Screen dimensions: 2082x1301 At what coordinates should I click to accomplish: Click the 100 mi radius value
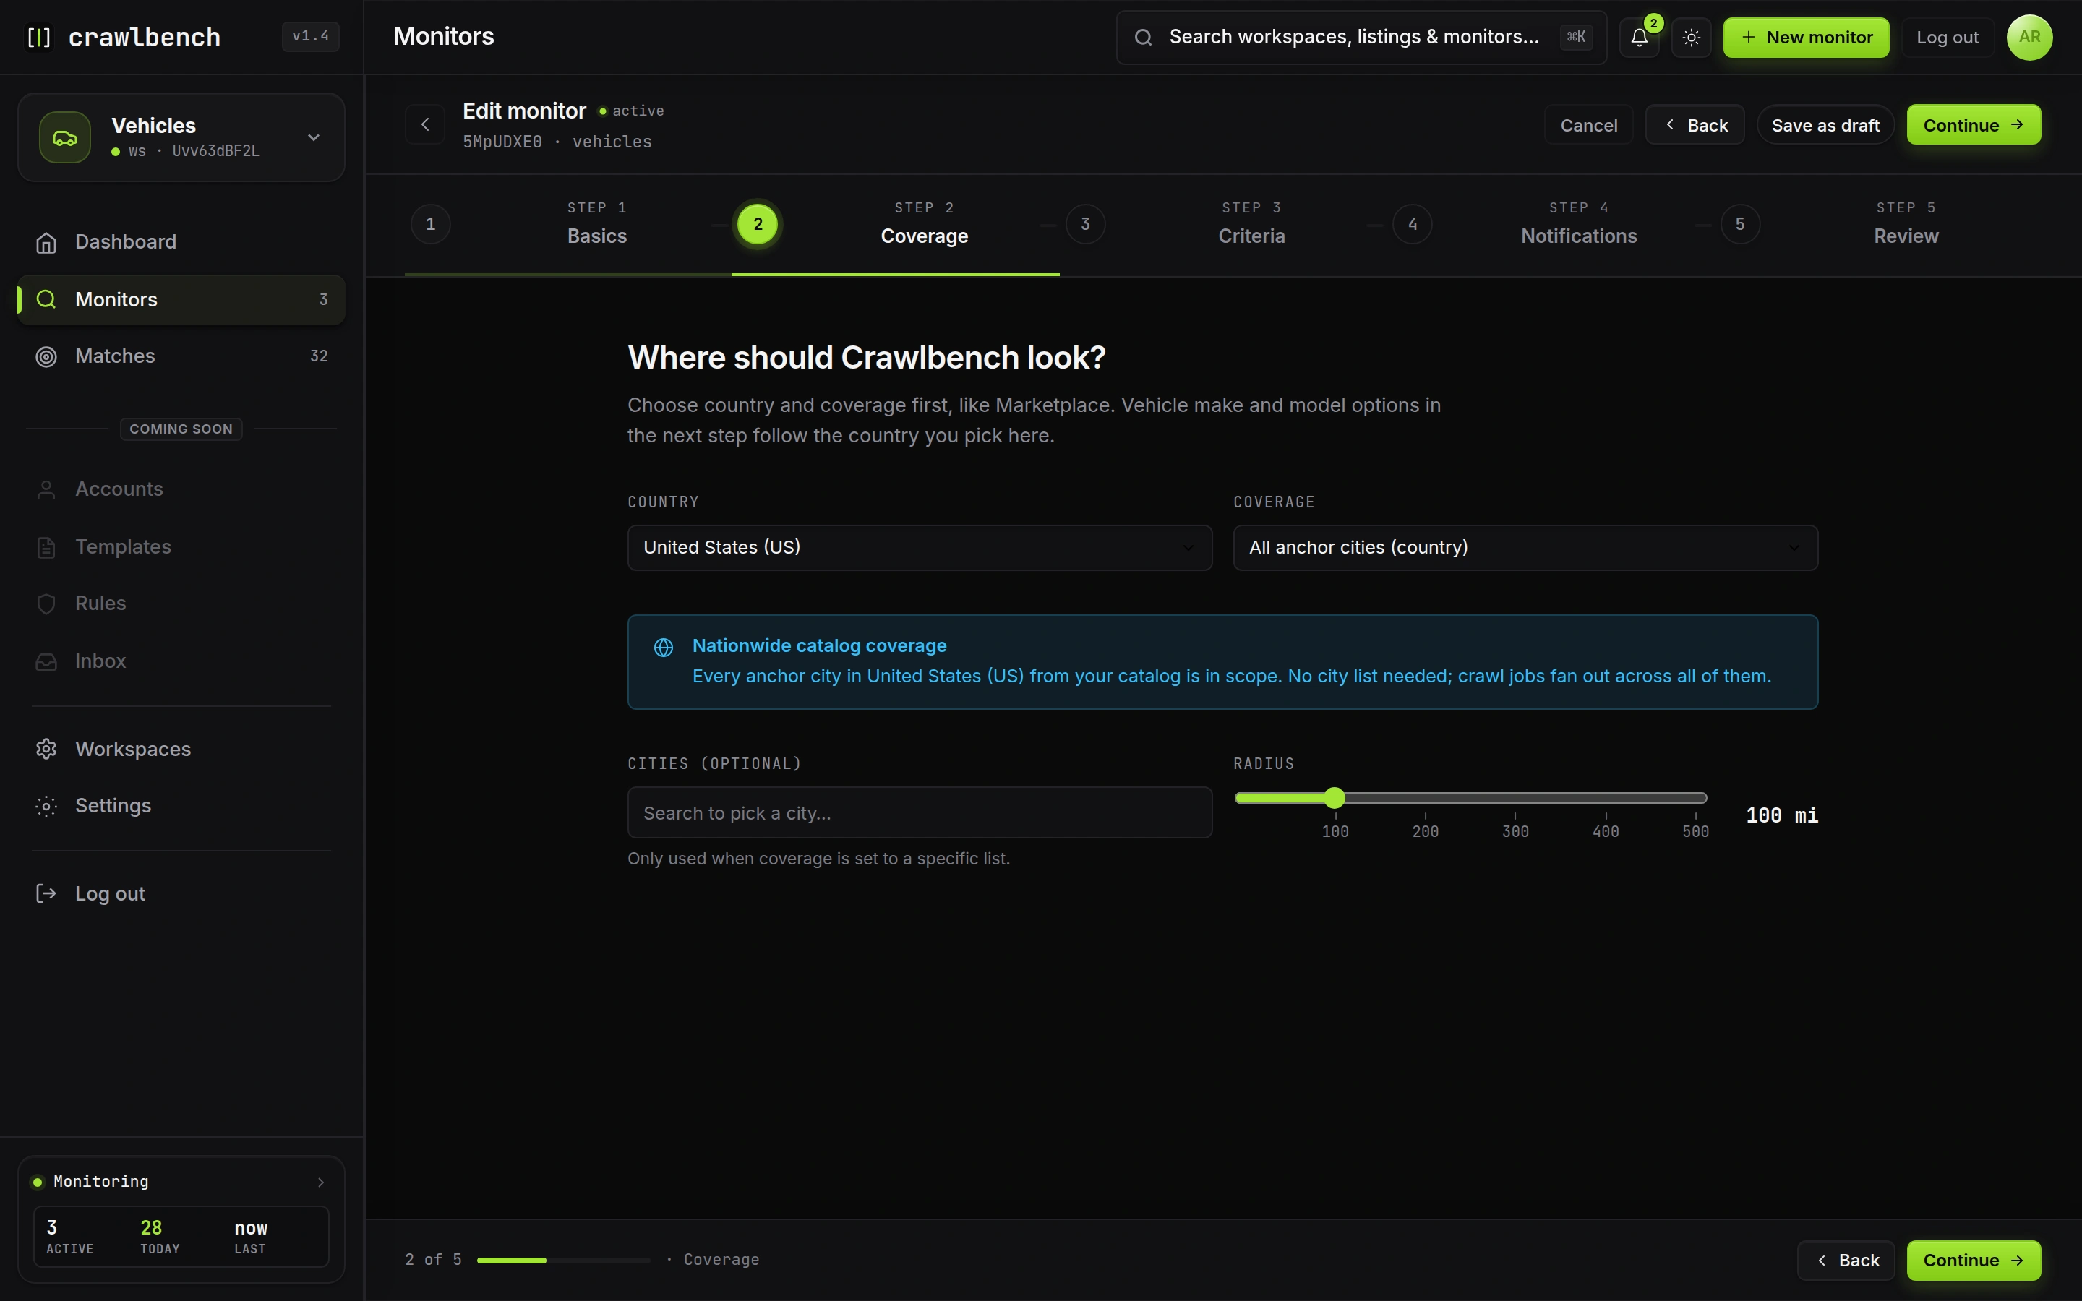[1782, 816]
